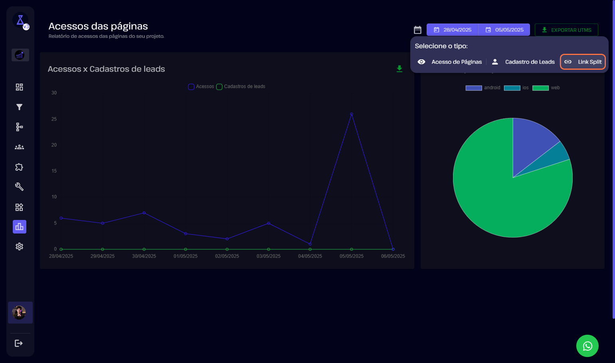The width and height of the screenshot is (615, 363).
Task: Click the green web slice of pie
Action: (495, 195)
